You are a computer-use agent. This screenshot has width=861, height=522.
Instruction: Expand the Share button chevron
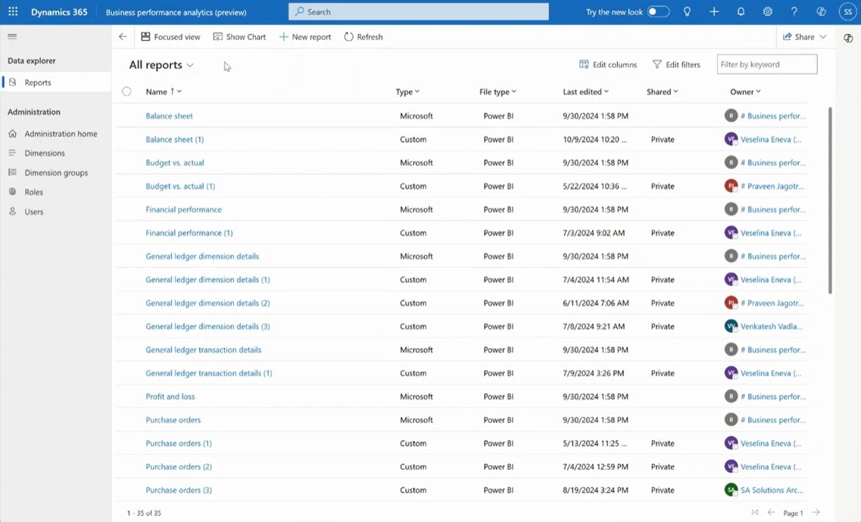point(822,37)
